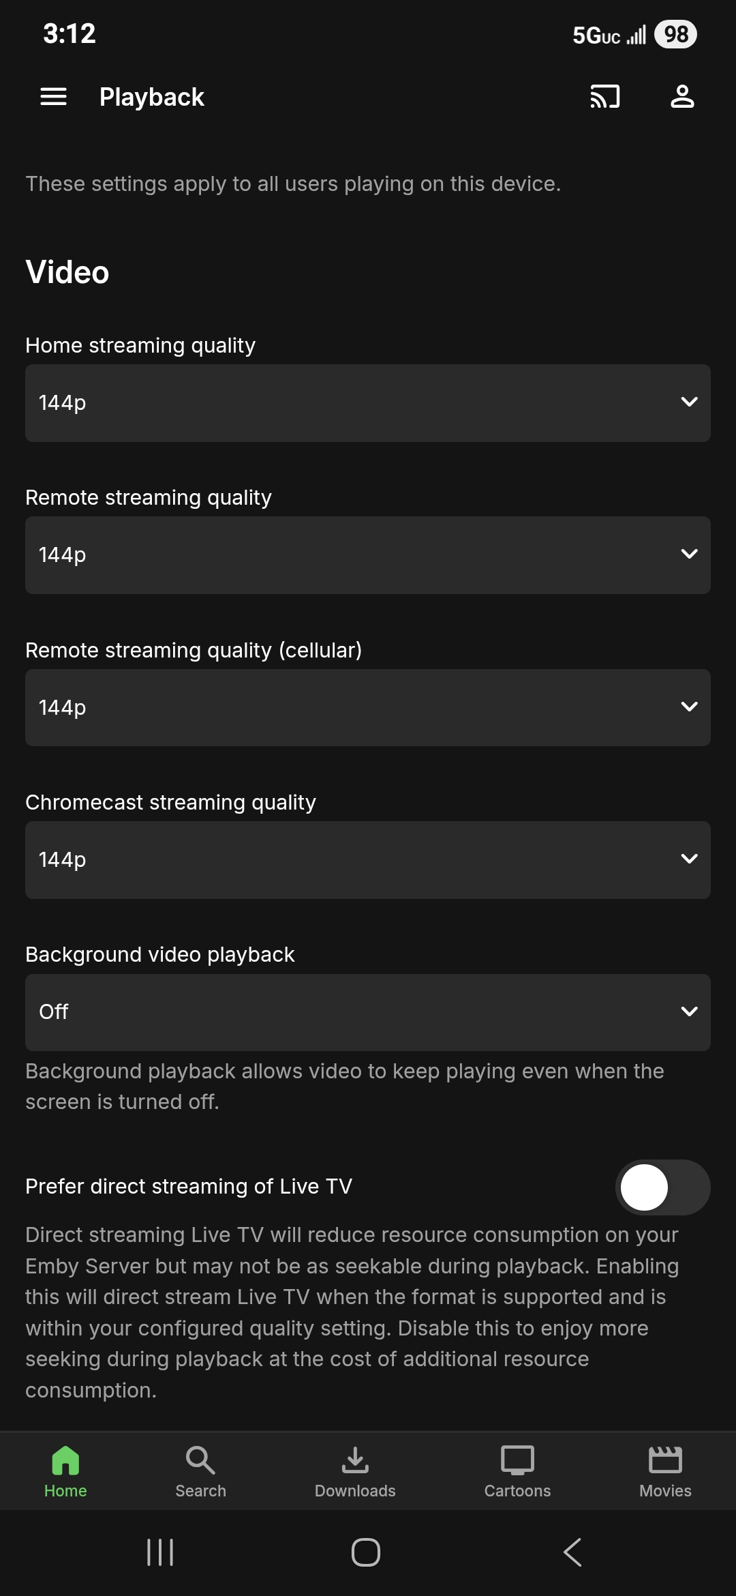Select Chromecast streaming quality dropdown

tap(368, 860)
